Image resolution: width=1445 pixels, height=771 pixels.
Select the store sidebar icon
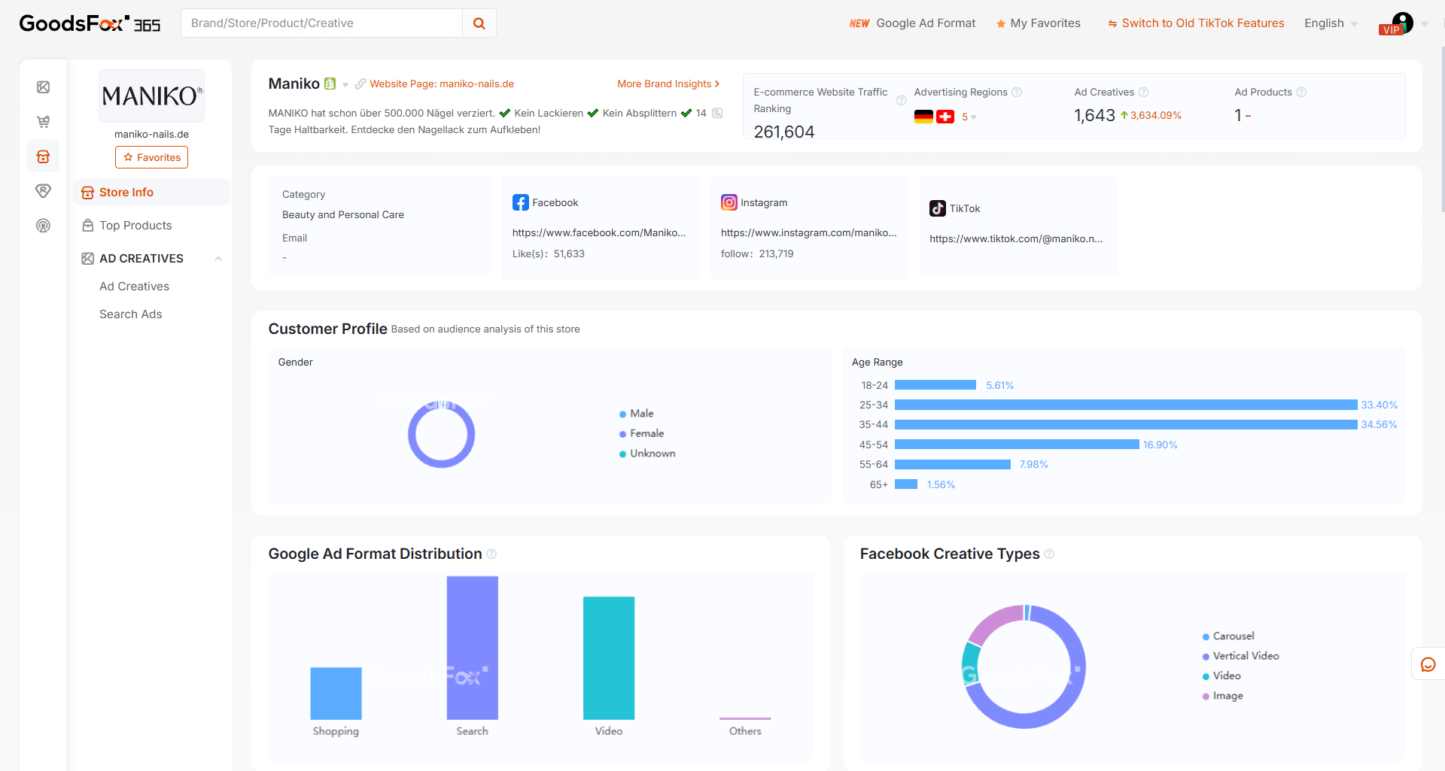pyautogui.click(x=44, y=156)
